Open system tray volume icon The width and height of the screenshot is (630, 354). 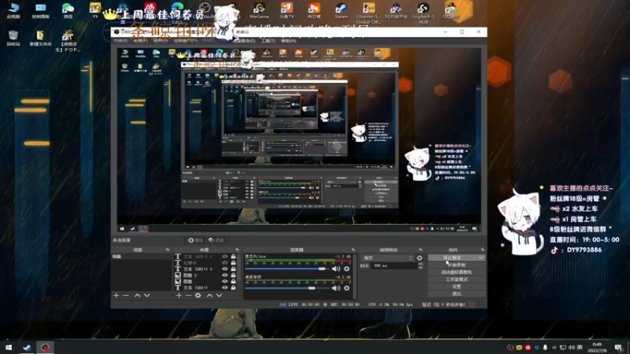point(572,347)
